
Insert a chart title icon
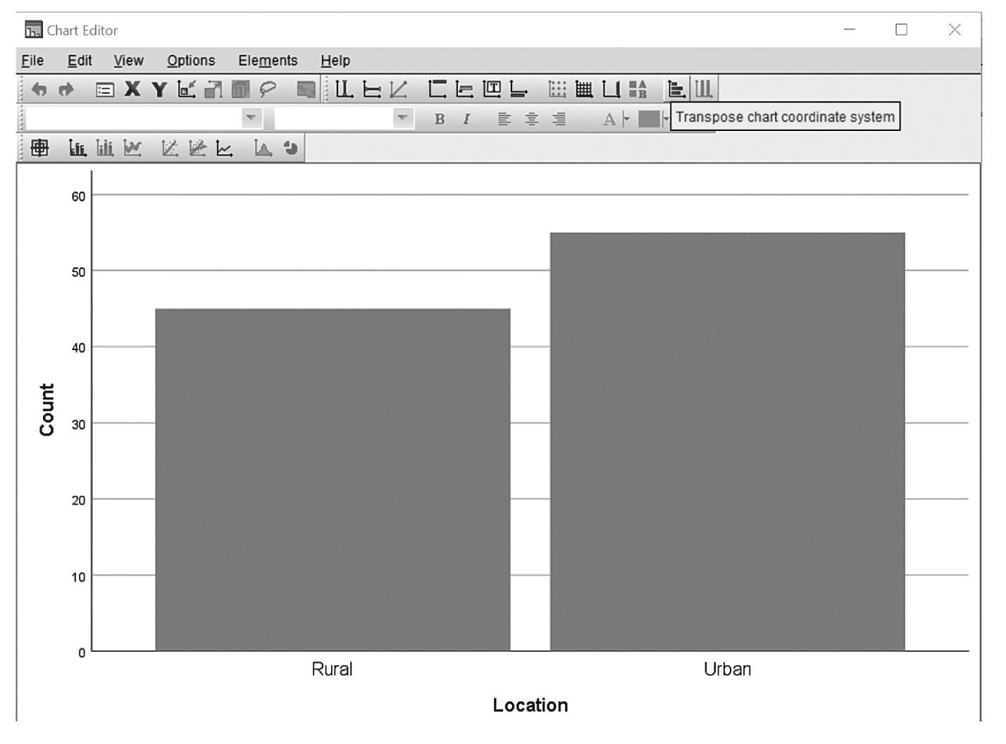tap(437, 89)
